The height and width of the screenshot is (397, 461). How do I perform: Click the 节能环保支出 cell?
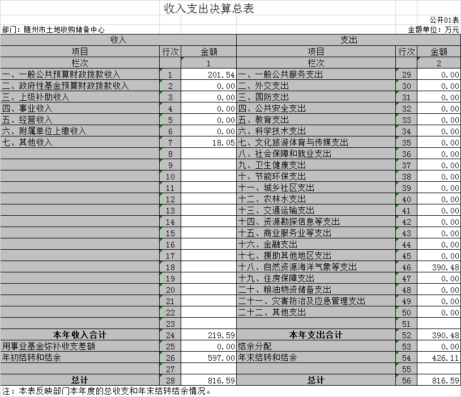click(316, 177)
